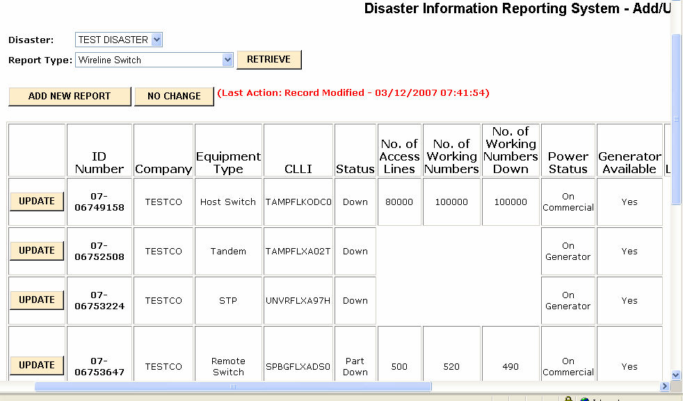Click the UNVRFLXA97H CLLI cell
The image size is (683, 401).
[298, 300]
